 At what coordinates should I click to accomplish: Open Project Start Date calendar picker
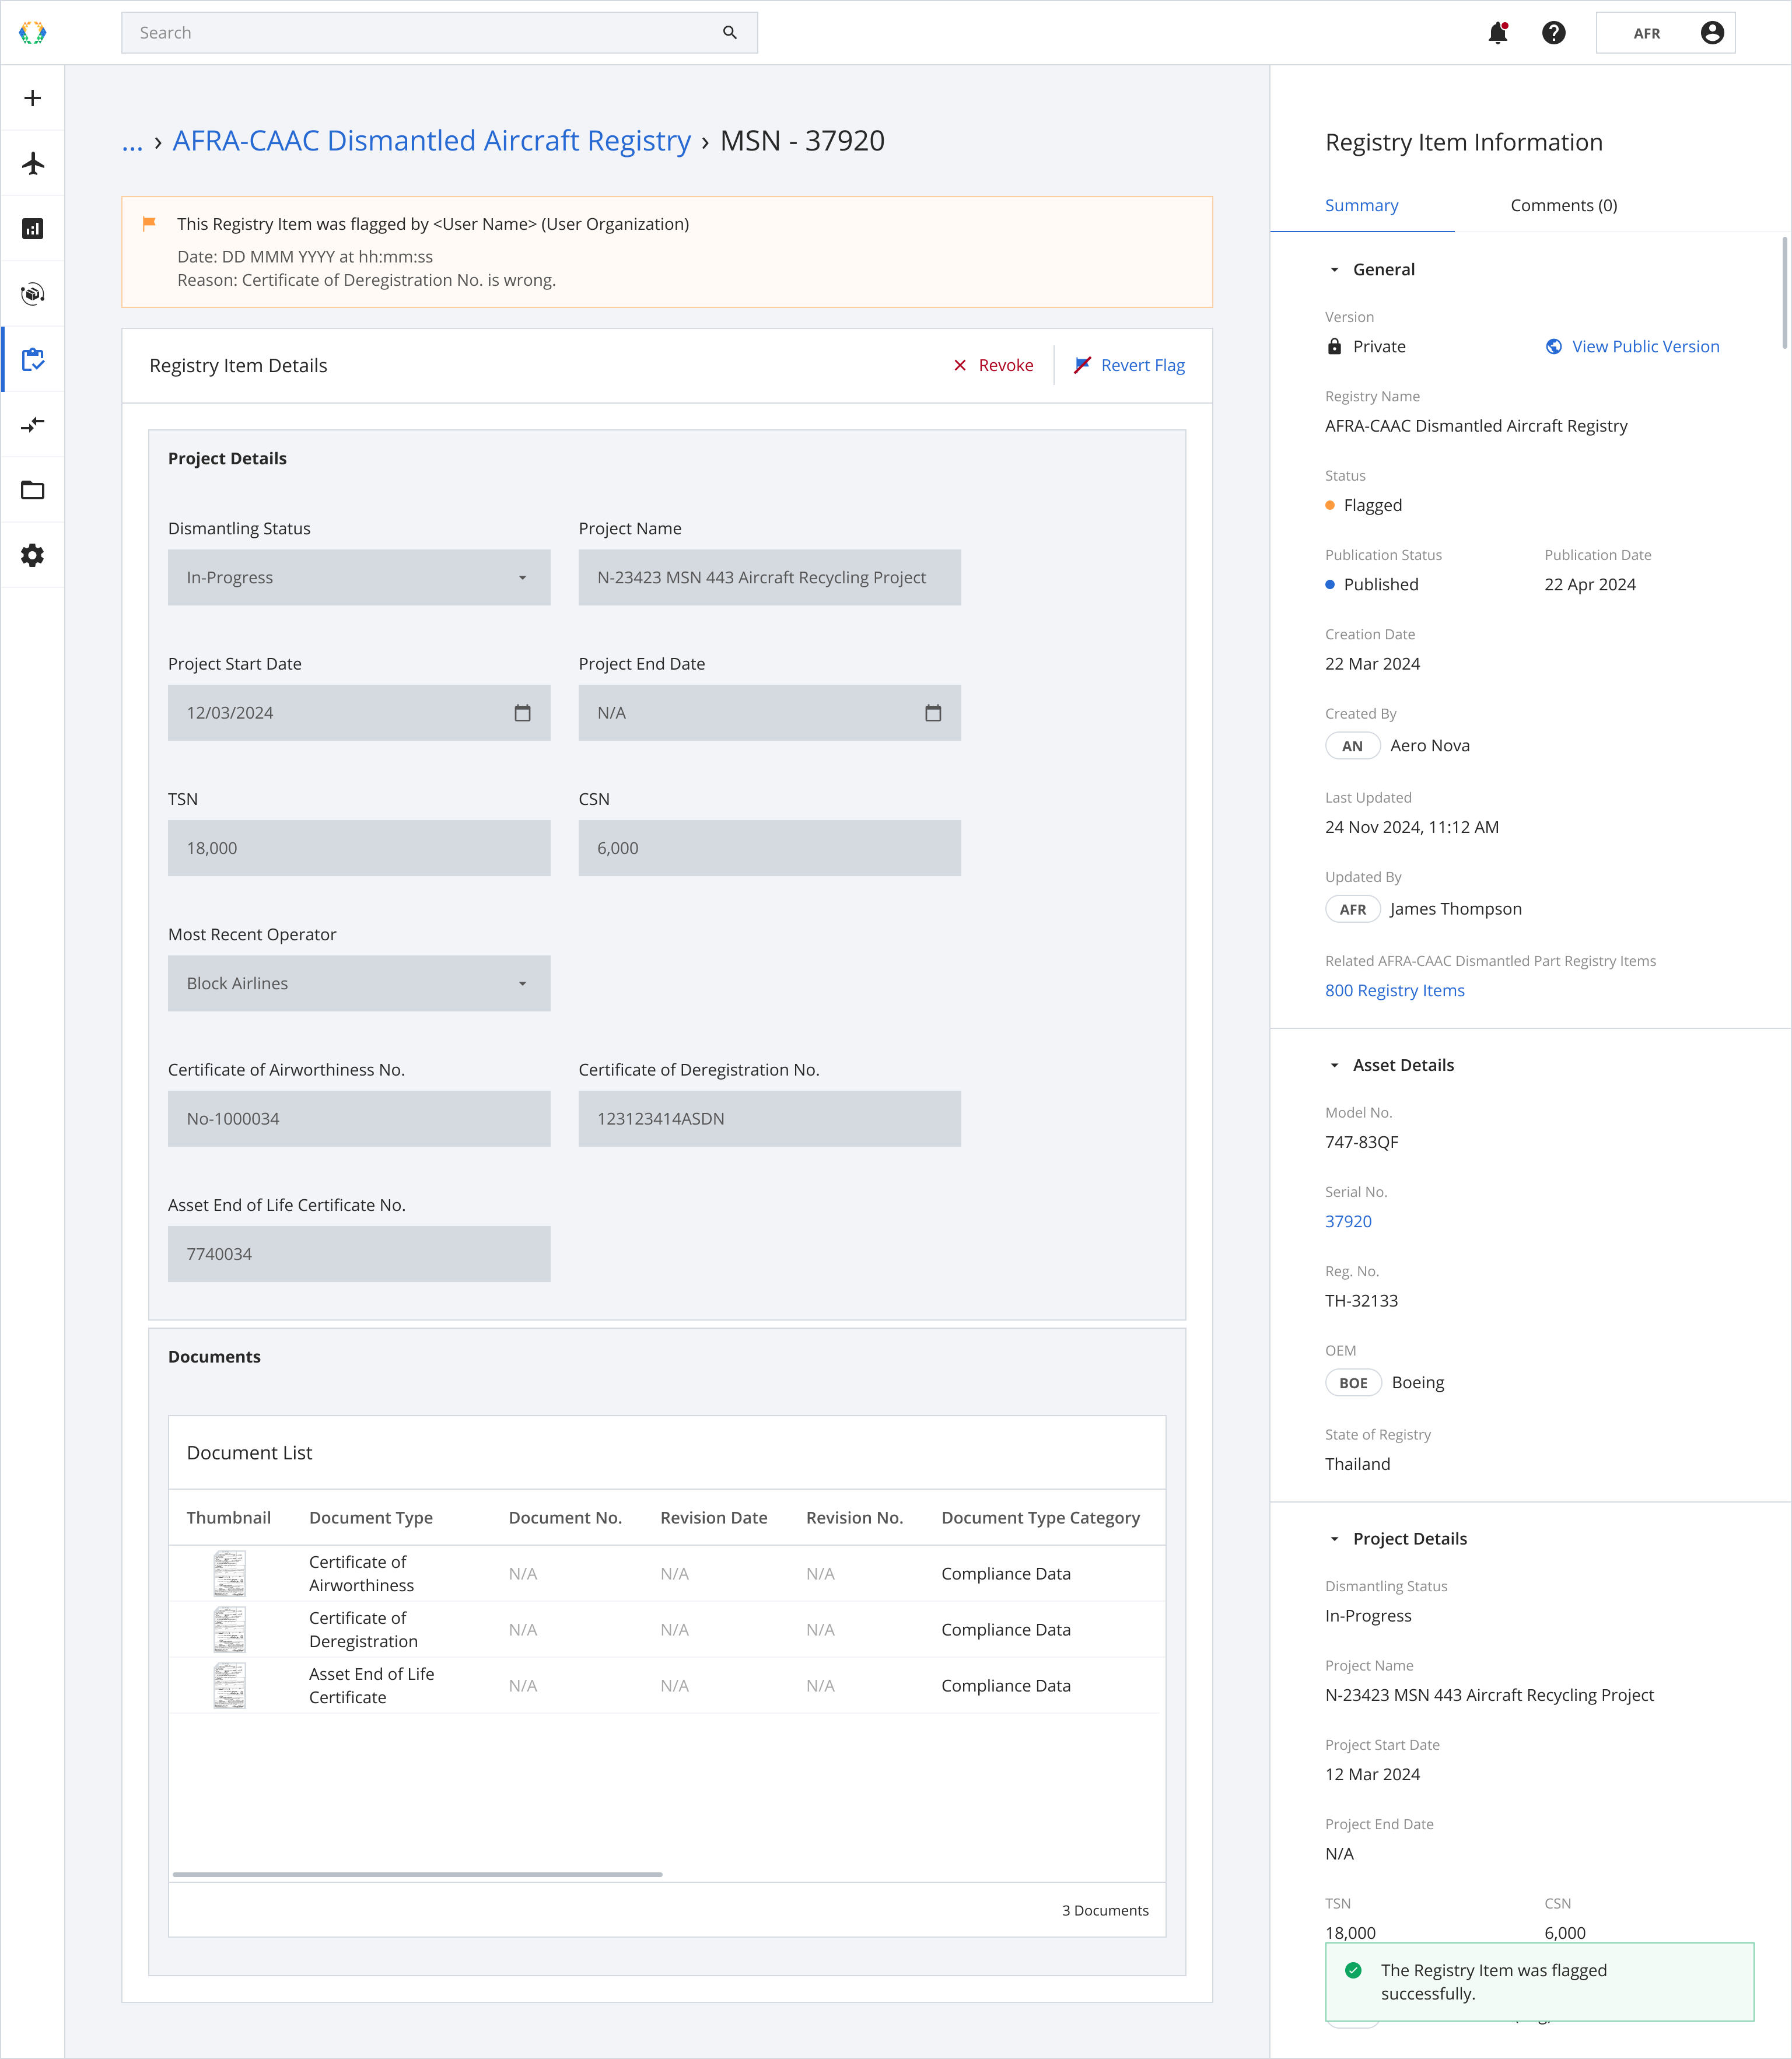522,713
